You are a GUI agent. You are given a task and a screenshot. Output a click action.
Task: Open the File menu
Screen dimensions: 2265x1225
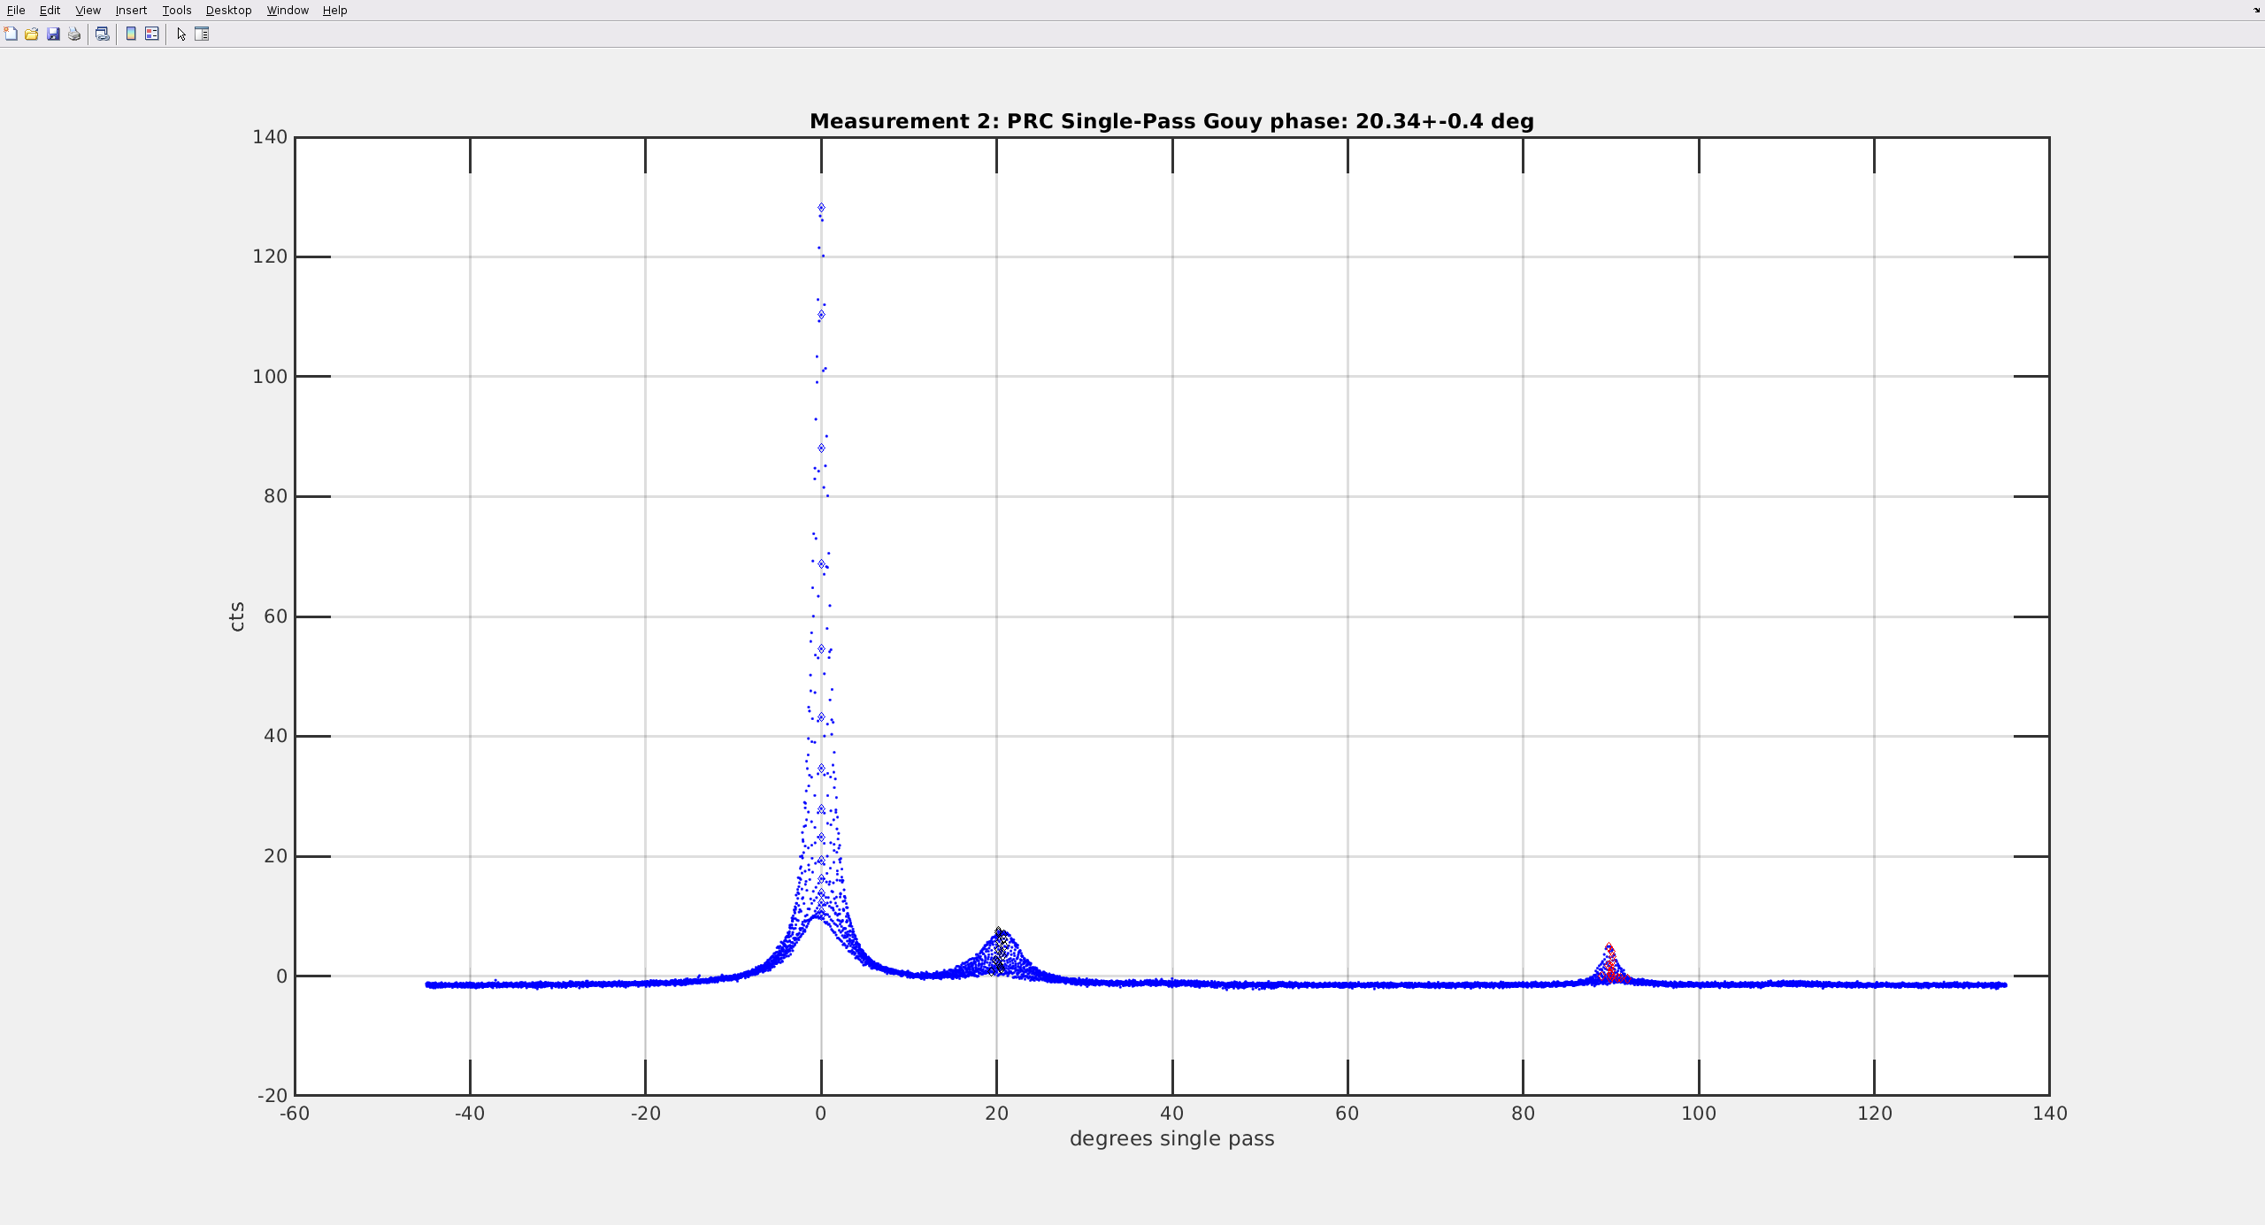click(16, 10)
